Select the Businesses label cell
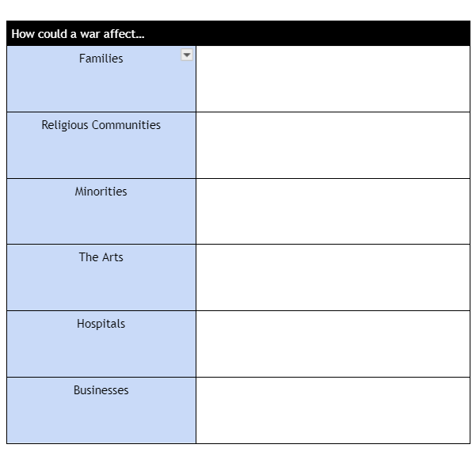476x452 pixels. click(101, 410)
